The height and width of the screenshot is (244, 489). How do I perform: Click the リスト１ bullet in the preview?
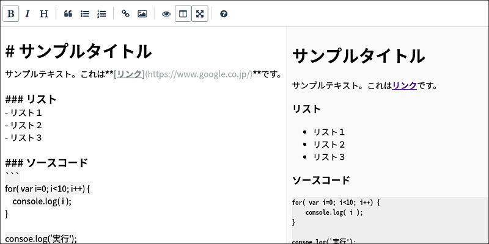pyautogui.click(x=329, y=132)
